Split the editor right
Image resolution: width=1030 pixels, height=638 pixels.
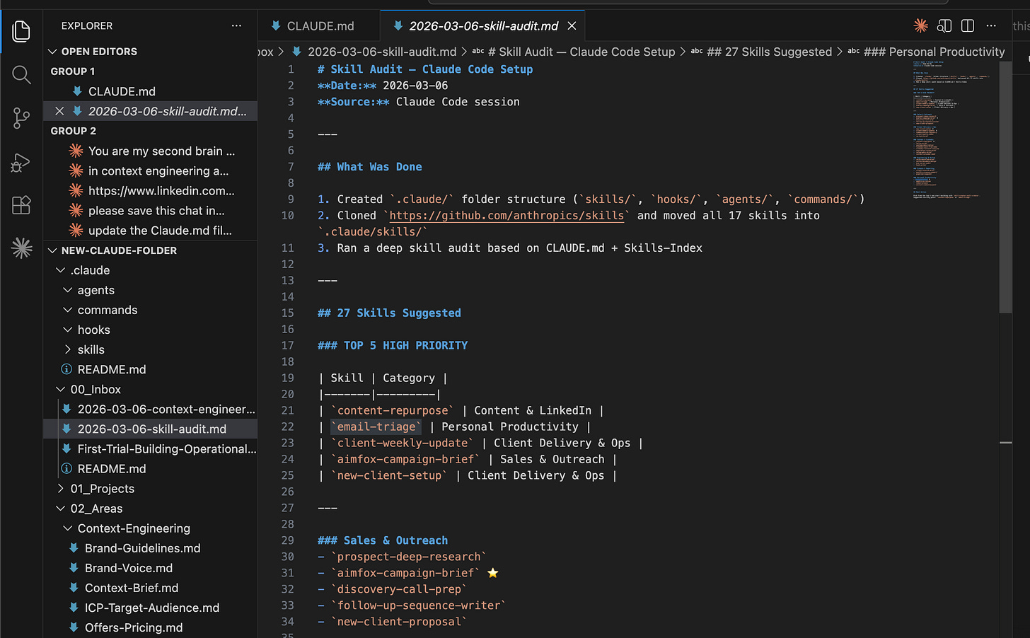[968, 25]
